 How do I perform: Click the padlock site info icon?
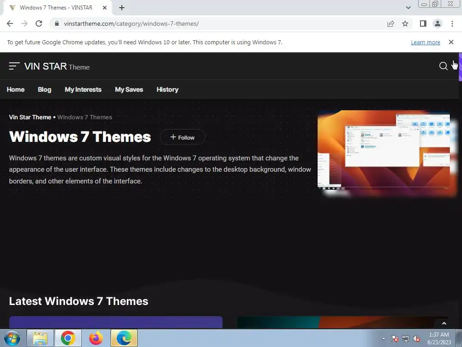(57, 23)
